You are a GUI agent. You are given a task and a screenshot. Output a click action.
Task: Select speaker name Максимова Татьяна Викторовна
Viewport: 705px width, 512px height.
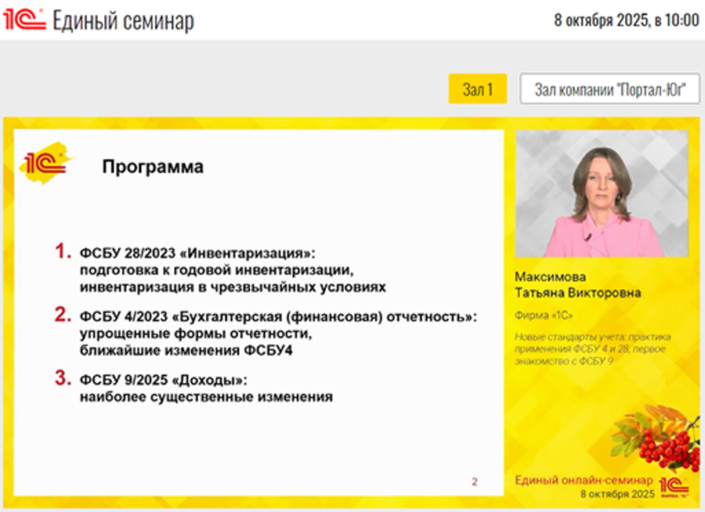577,285
